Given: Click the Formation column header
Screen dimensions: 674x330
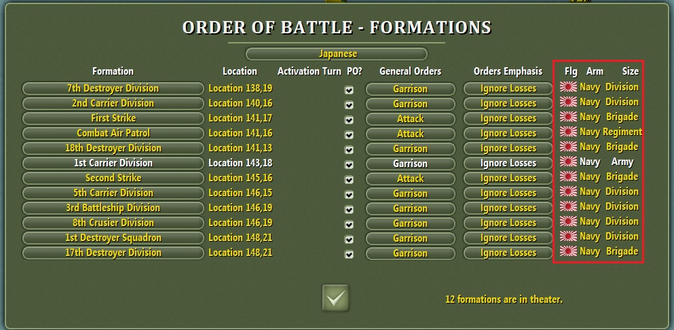Looking at the screenshot, I should (113, 71).
